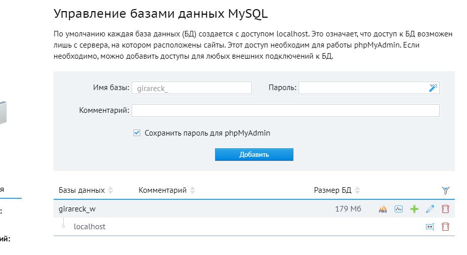Sort by "Размер БД" column arrows

357,191
